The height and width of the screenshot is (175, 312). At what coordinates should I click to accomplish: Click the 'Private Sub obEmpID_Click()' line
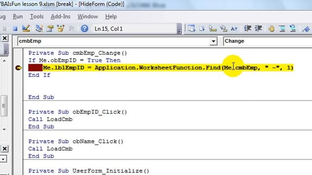click(78, 112)
